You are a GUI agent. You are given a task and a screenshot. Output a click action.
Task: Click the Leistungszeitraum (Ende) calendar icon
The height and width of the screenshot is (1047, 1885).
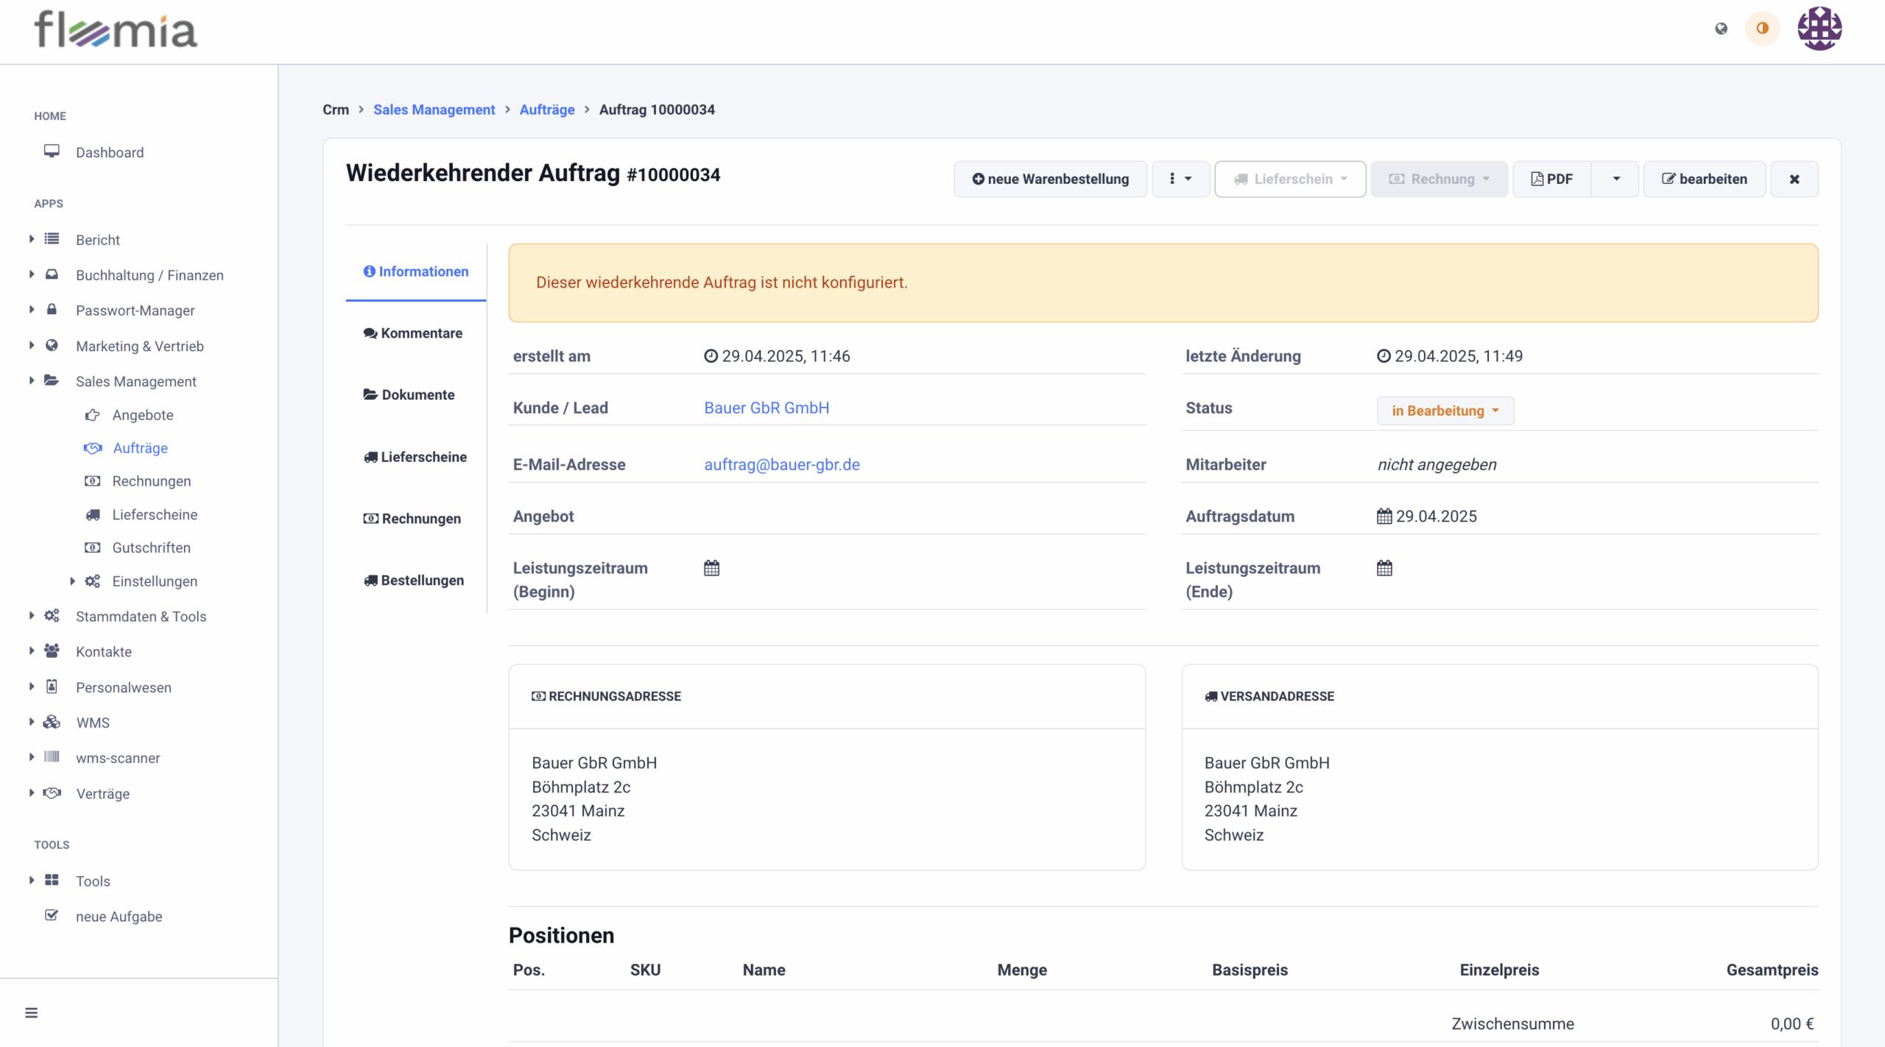[x=1384, y=568]
